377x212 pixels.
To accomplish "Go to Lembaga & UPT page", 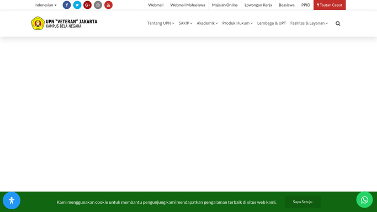I will click(272, 23).
